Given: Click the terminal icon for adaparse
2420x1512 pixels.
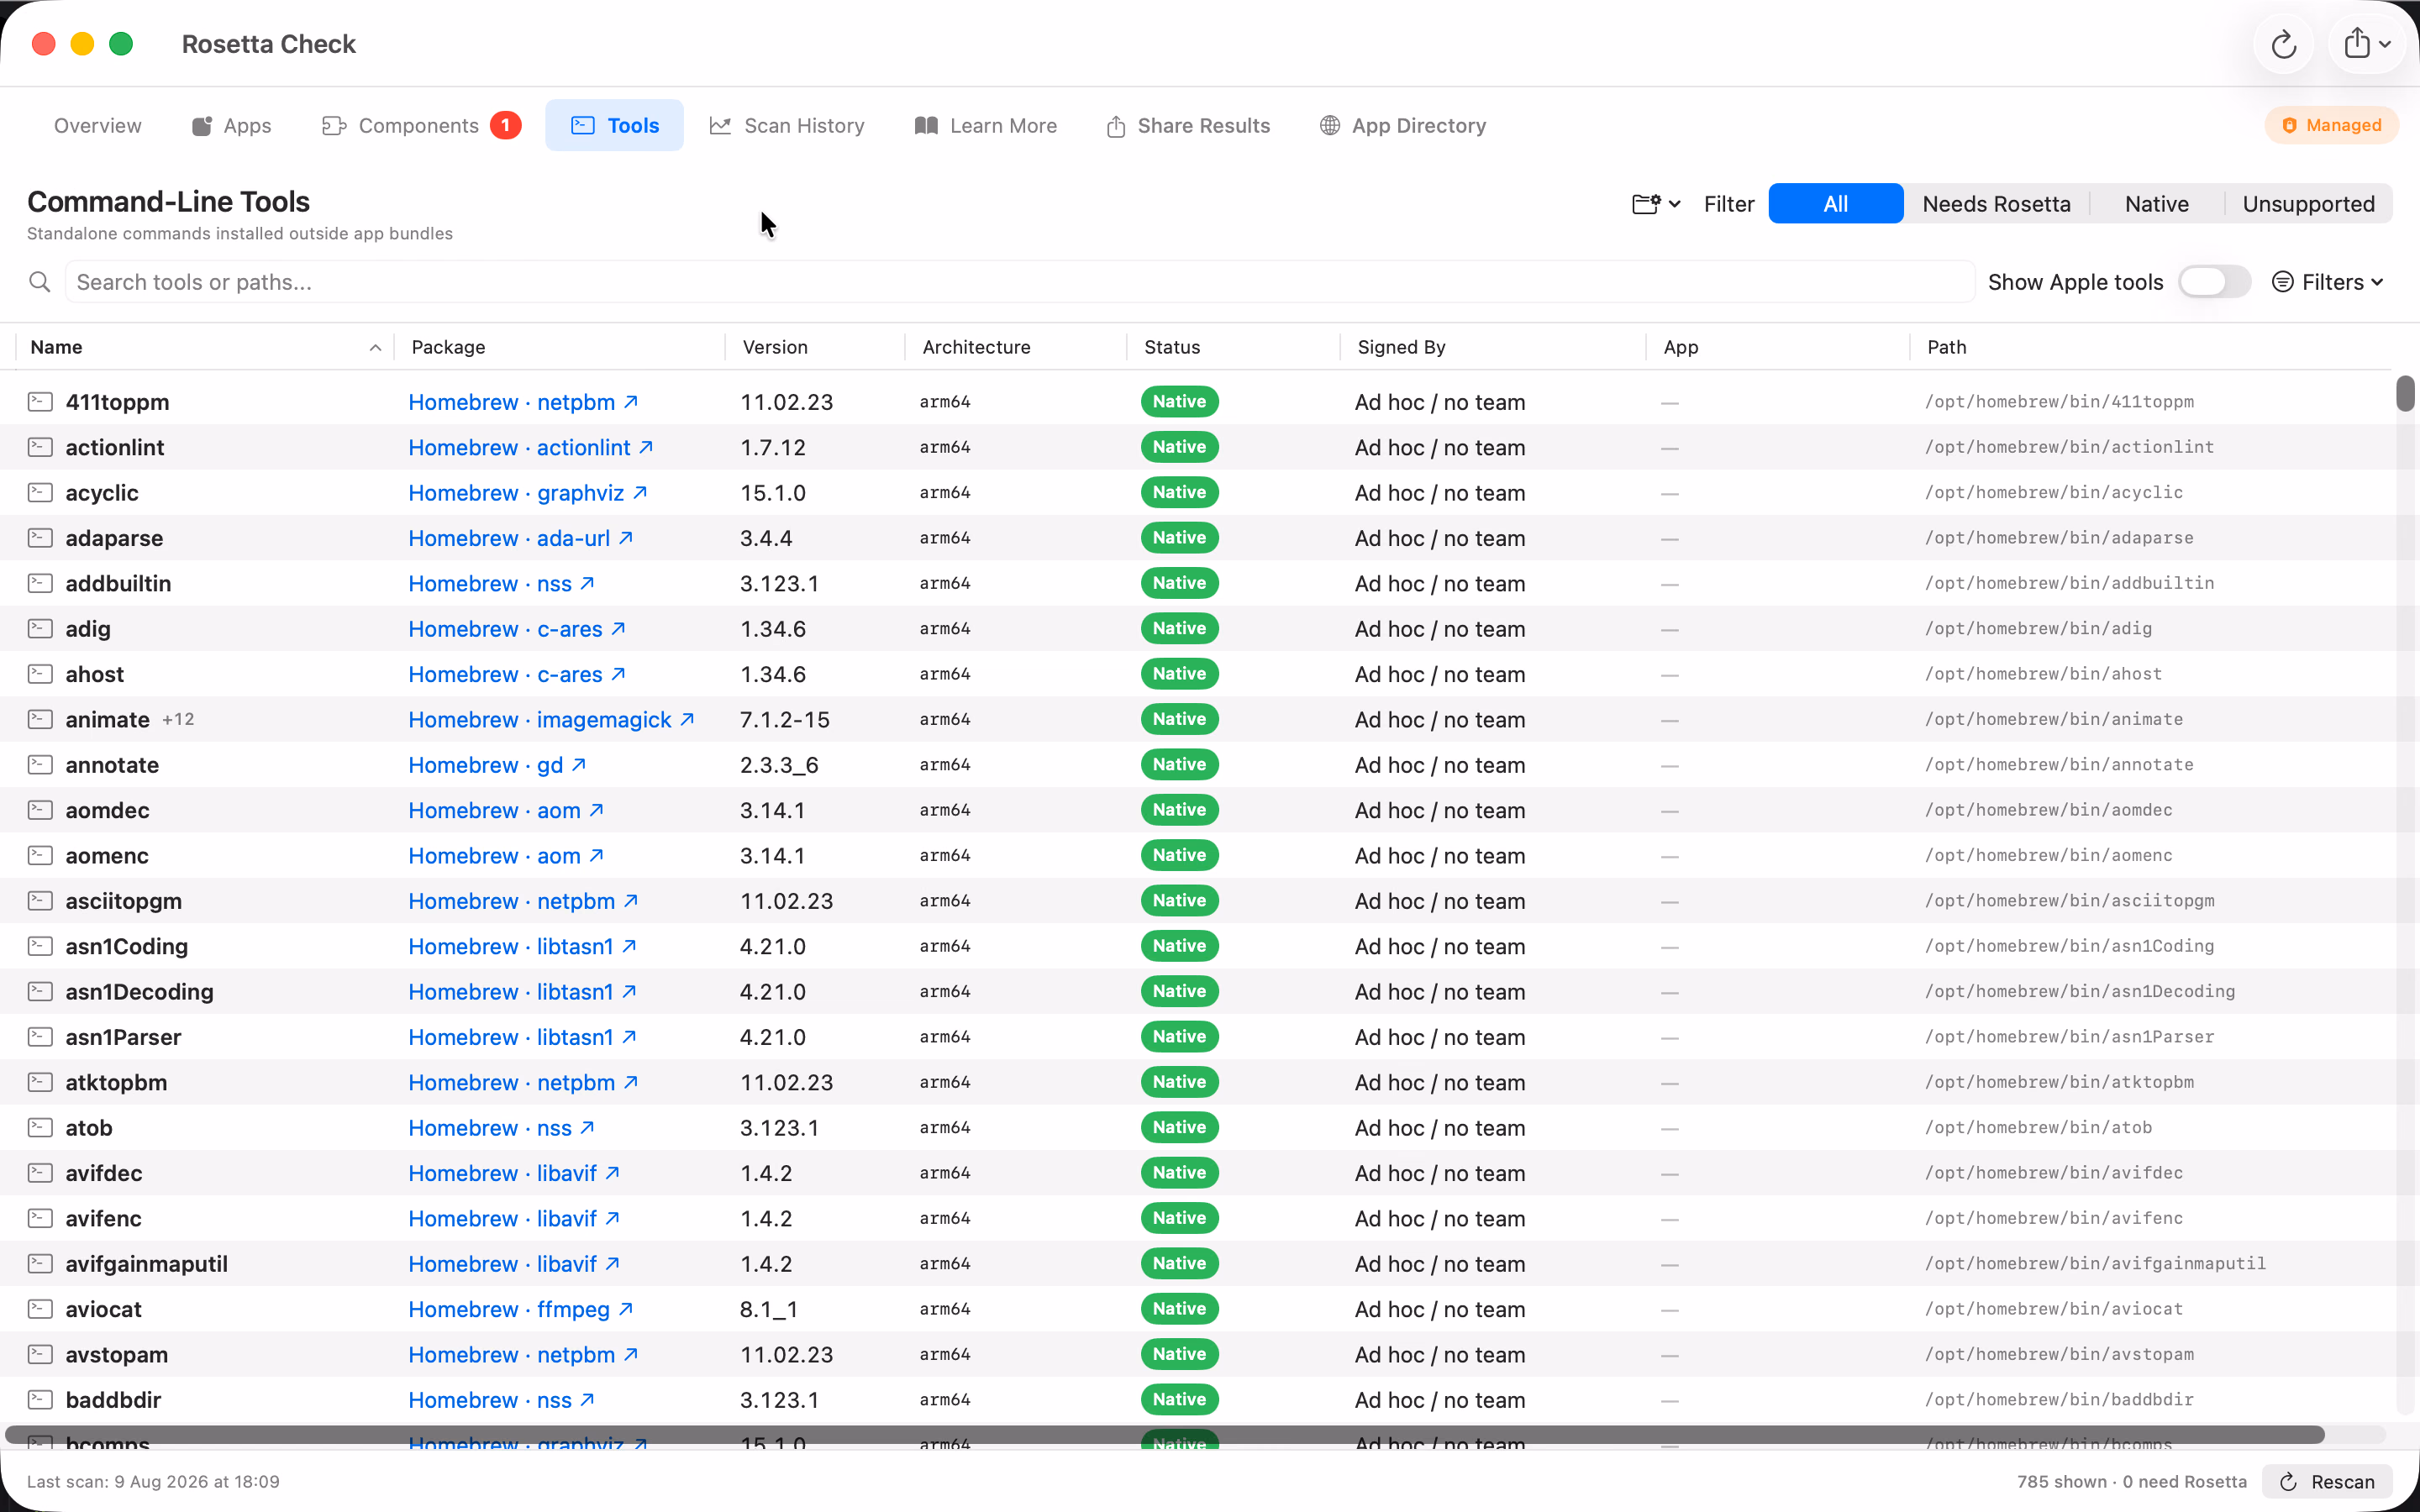Looking at the screenshot, I should point(40,538).
